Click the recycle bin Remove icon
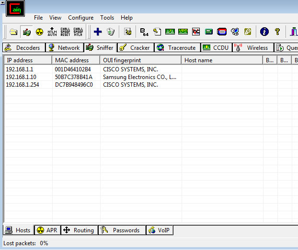 point(111,32)
